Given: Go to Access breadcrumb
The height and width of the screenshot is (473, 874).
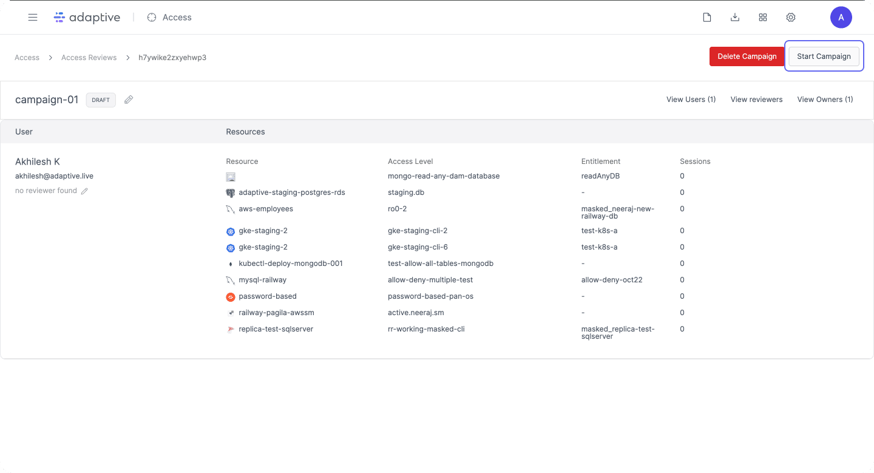Looking at the screenshot, I should 27,58.
